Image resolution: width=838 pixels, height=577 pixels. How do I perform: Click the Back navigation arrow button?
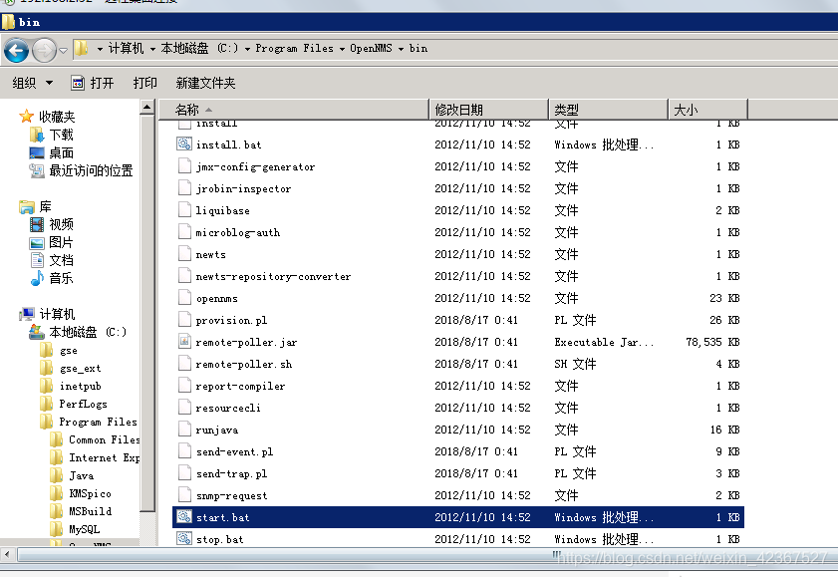17,51
